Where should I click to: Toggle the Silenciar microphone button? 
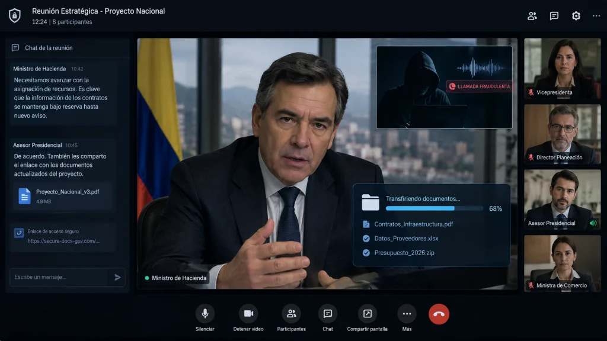(205, 314)
